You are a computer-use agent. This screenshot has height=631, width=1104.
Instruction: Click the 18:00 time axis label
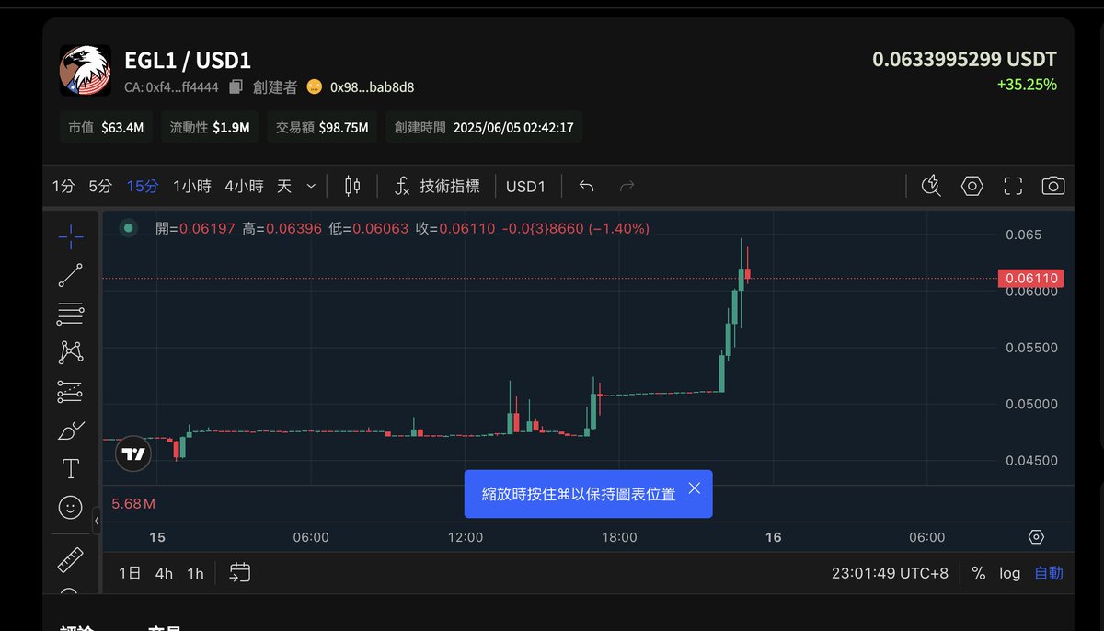tap(619, 537)
